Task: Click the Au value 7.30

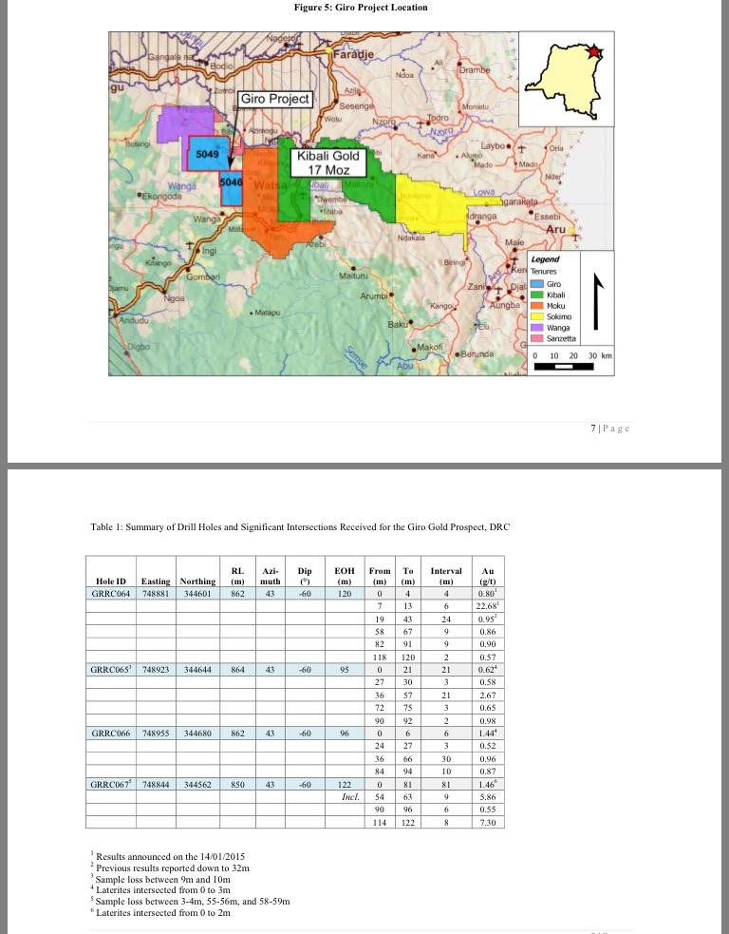Action: coord(487,823)
